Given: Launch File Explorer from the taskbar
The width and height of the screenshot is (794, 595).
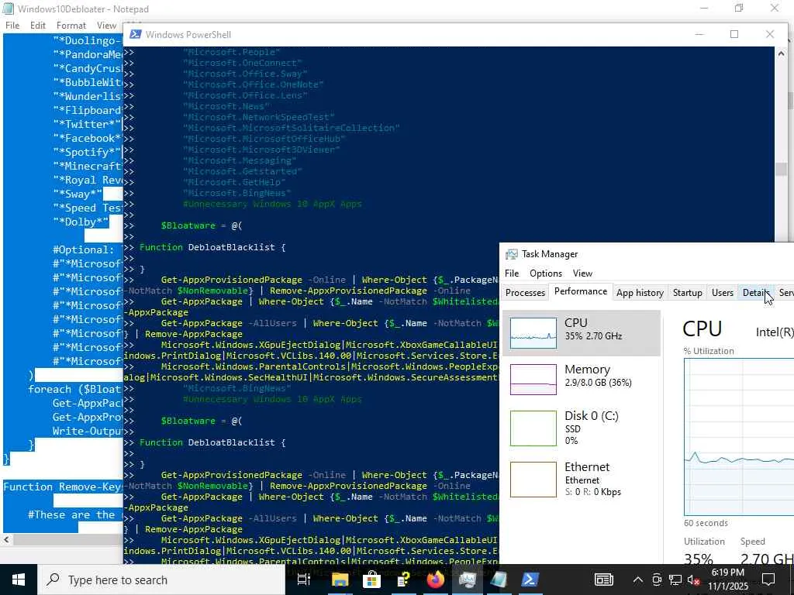Looking at the screenshot, I should (340, 580).
